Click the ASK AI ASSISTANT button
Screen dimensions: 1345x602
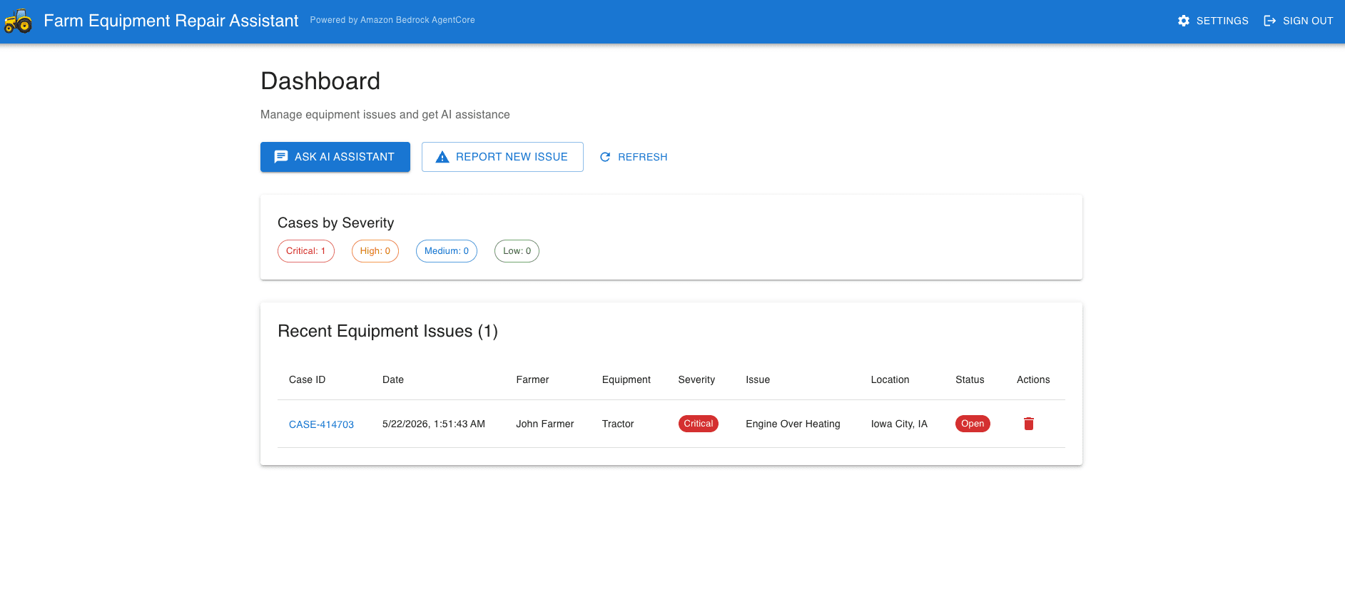tap(335, 157)
